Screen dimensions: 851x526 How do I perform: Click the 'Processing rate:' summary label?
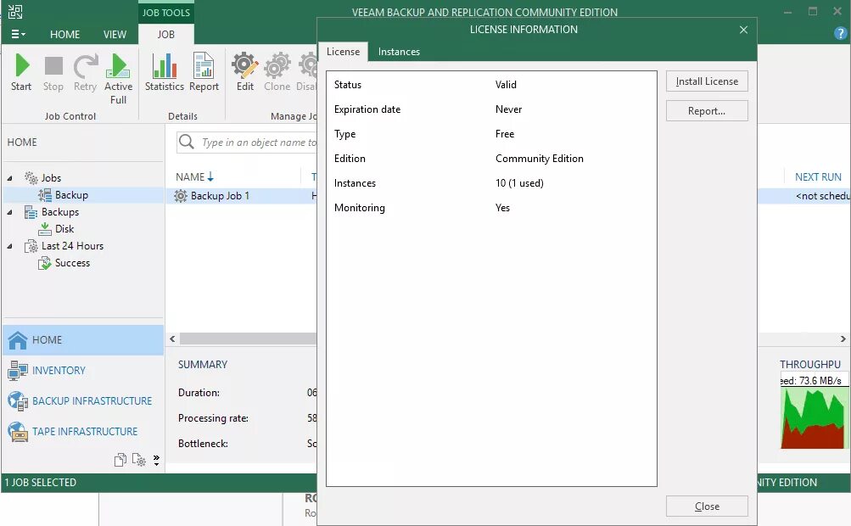[213, 418]
